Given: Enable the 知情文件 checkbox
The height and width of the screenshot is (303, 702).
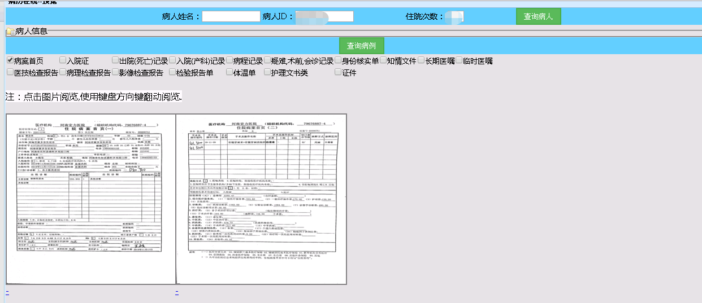Looking at the screenshot, I should [x=383, y=60].
